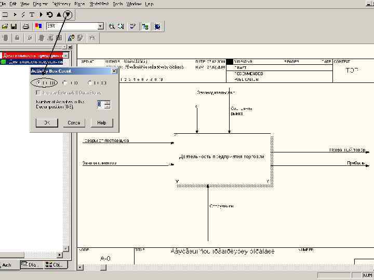Viewport: 374px width, 280px height.
Task: Close the model explorer pane
Action: [70, 47]
